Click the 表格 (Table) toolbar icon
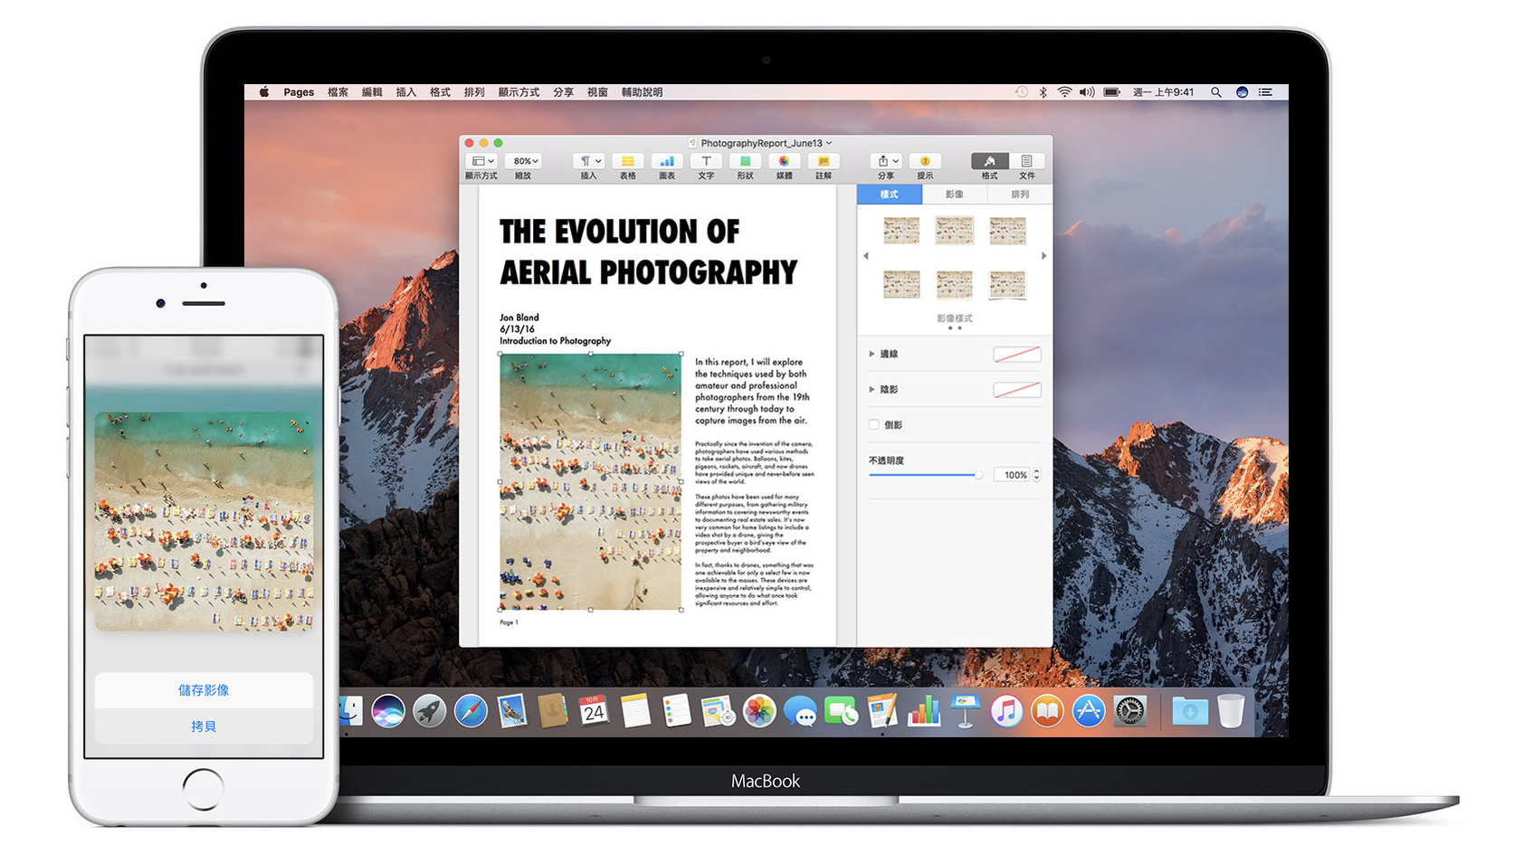 click(x=627, y=162)
